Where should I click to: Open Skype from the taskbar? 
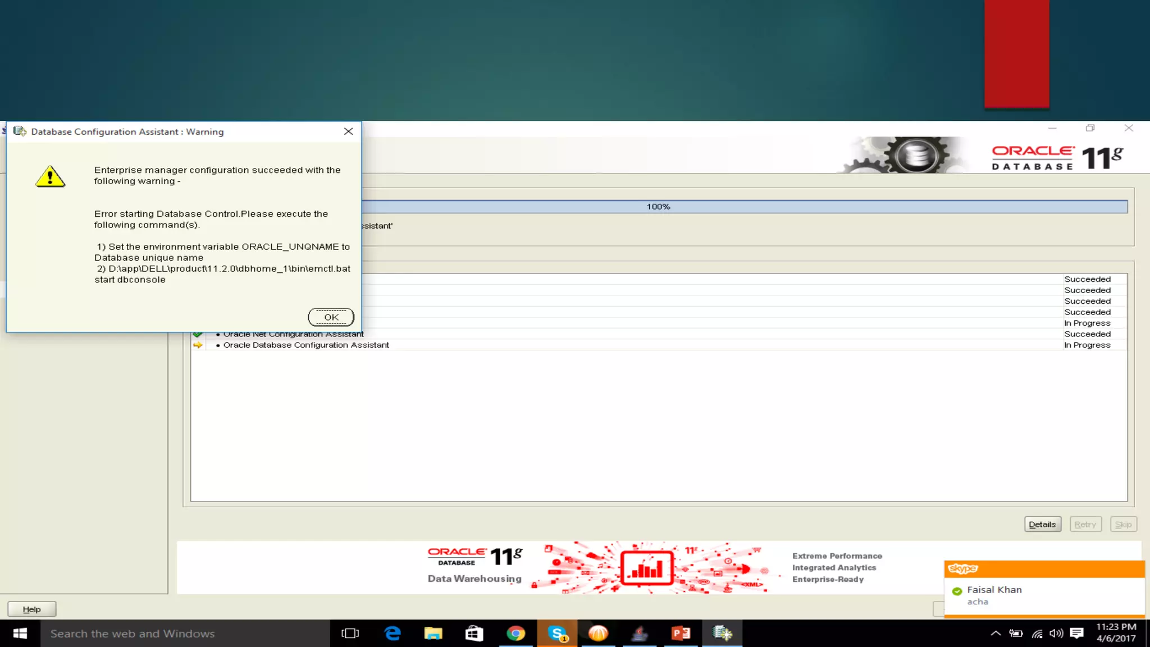[x=557, y=634]
